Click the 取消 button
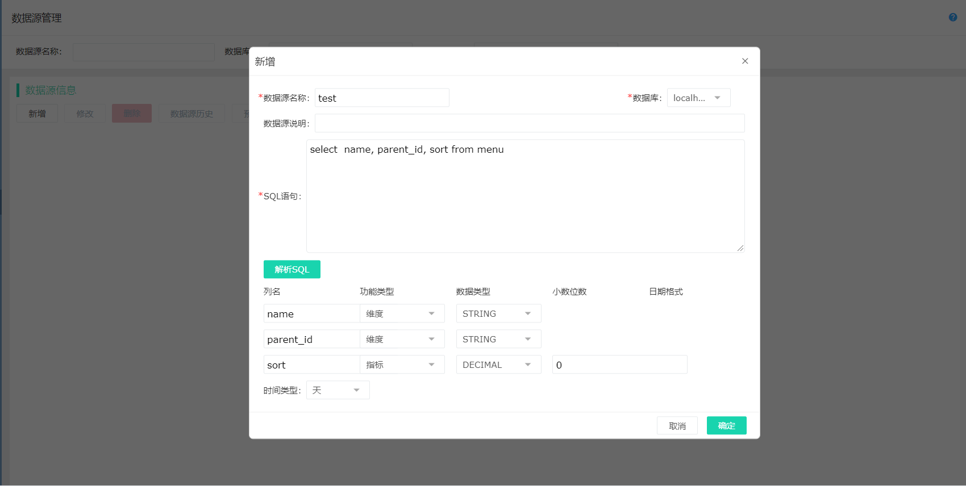This screenshot has width=966, height=486. pos(677,426)
